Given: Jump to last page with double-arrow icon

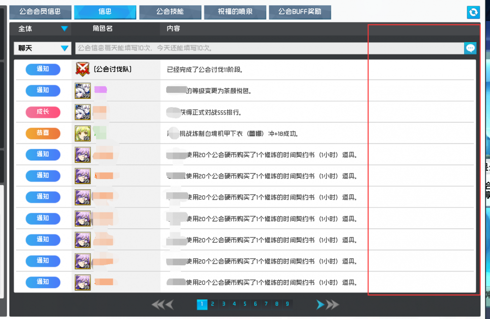Looking at the screenshot, I should (x=332, y=304).
